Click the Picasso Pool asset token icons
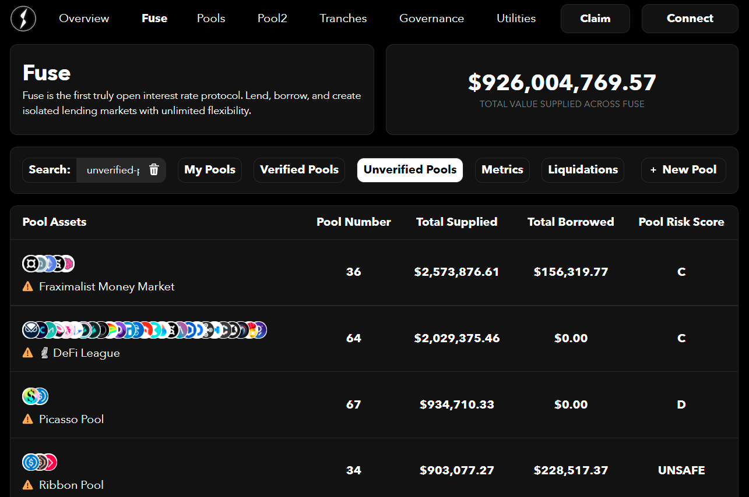This screenshot has width=749, height=497. [x=35, y=396]
